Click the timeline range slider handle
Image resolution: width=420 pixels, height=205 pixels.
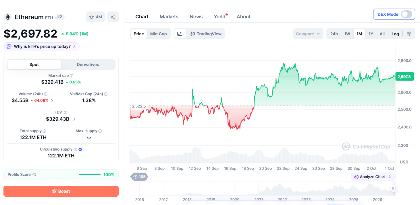394,188
